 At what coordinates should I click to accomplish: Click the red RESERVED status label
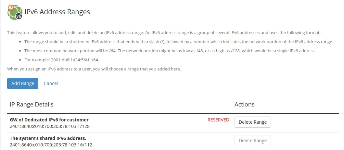pyautogui.click(x=218, y=120)
